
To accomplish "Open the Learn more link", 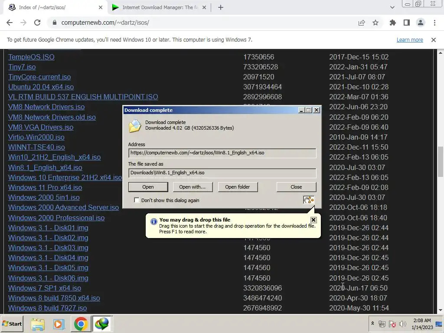I will 410,40.
